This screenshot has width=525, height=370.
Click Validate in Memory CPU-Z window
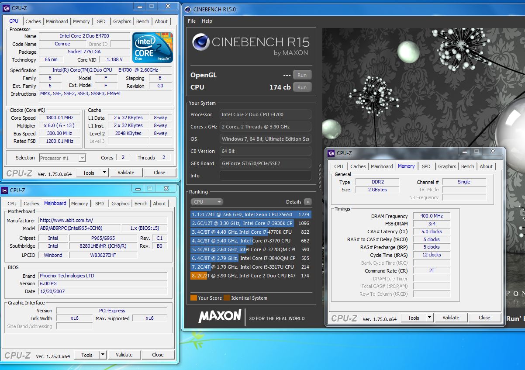(451, 318)
